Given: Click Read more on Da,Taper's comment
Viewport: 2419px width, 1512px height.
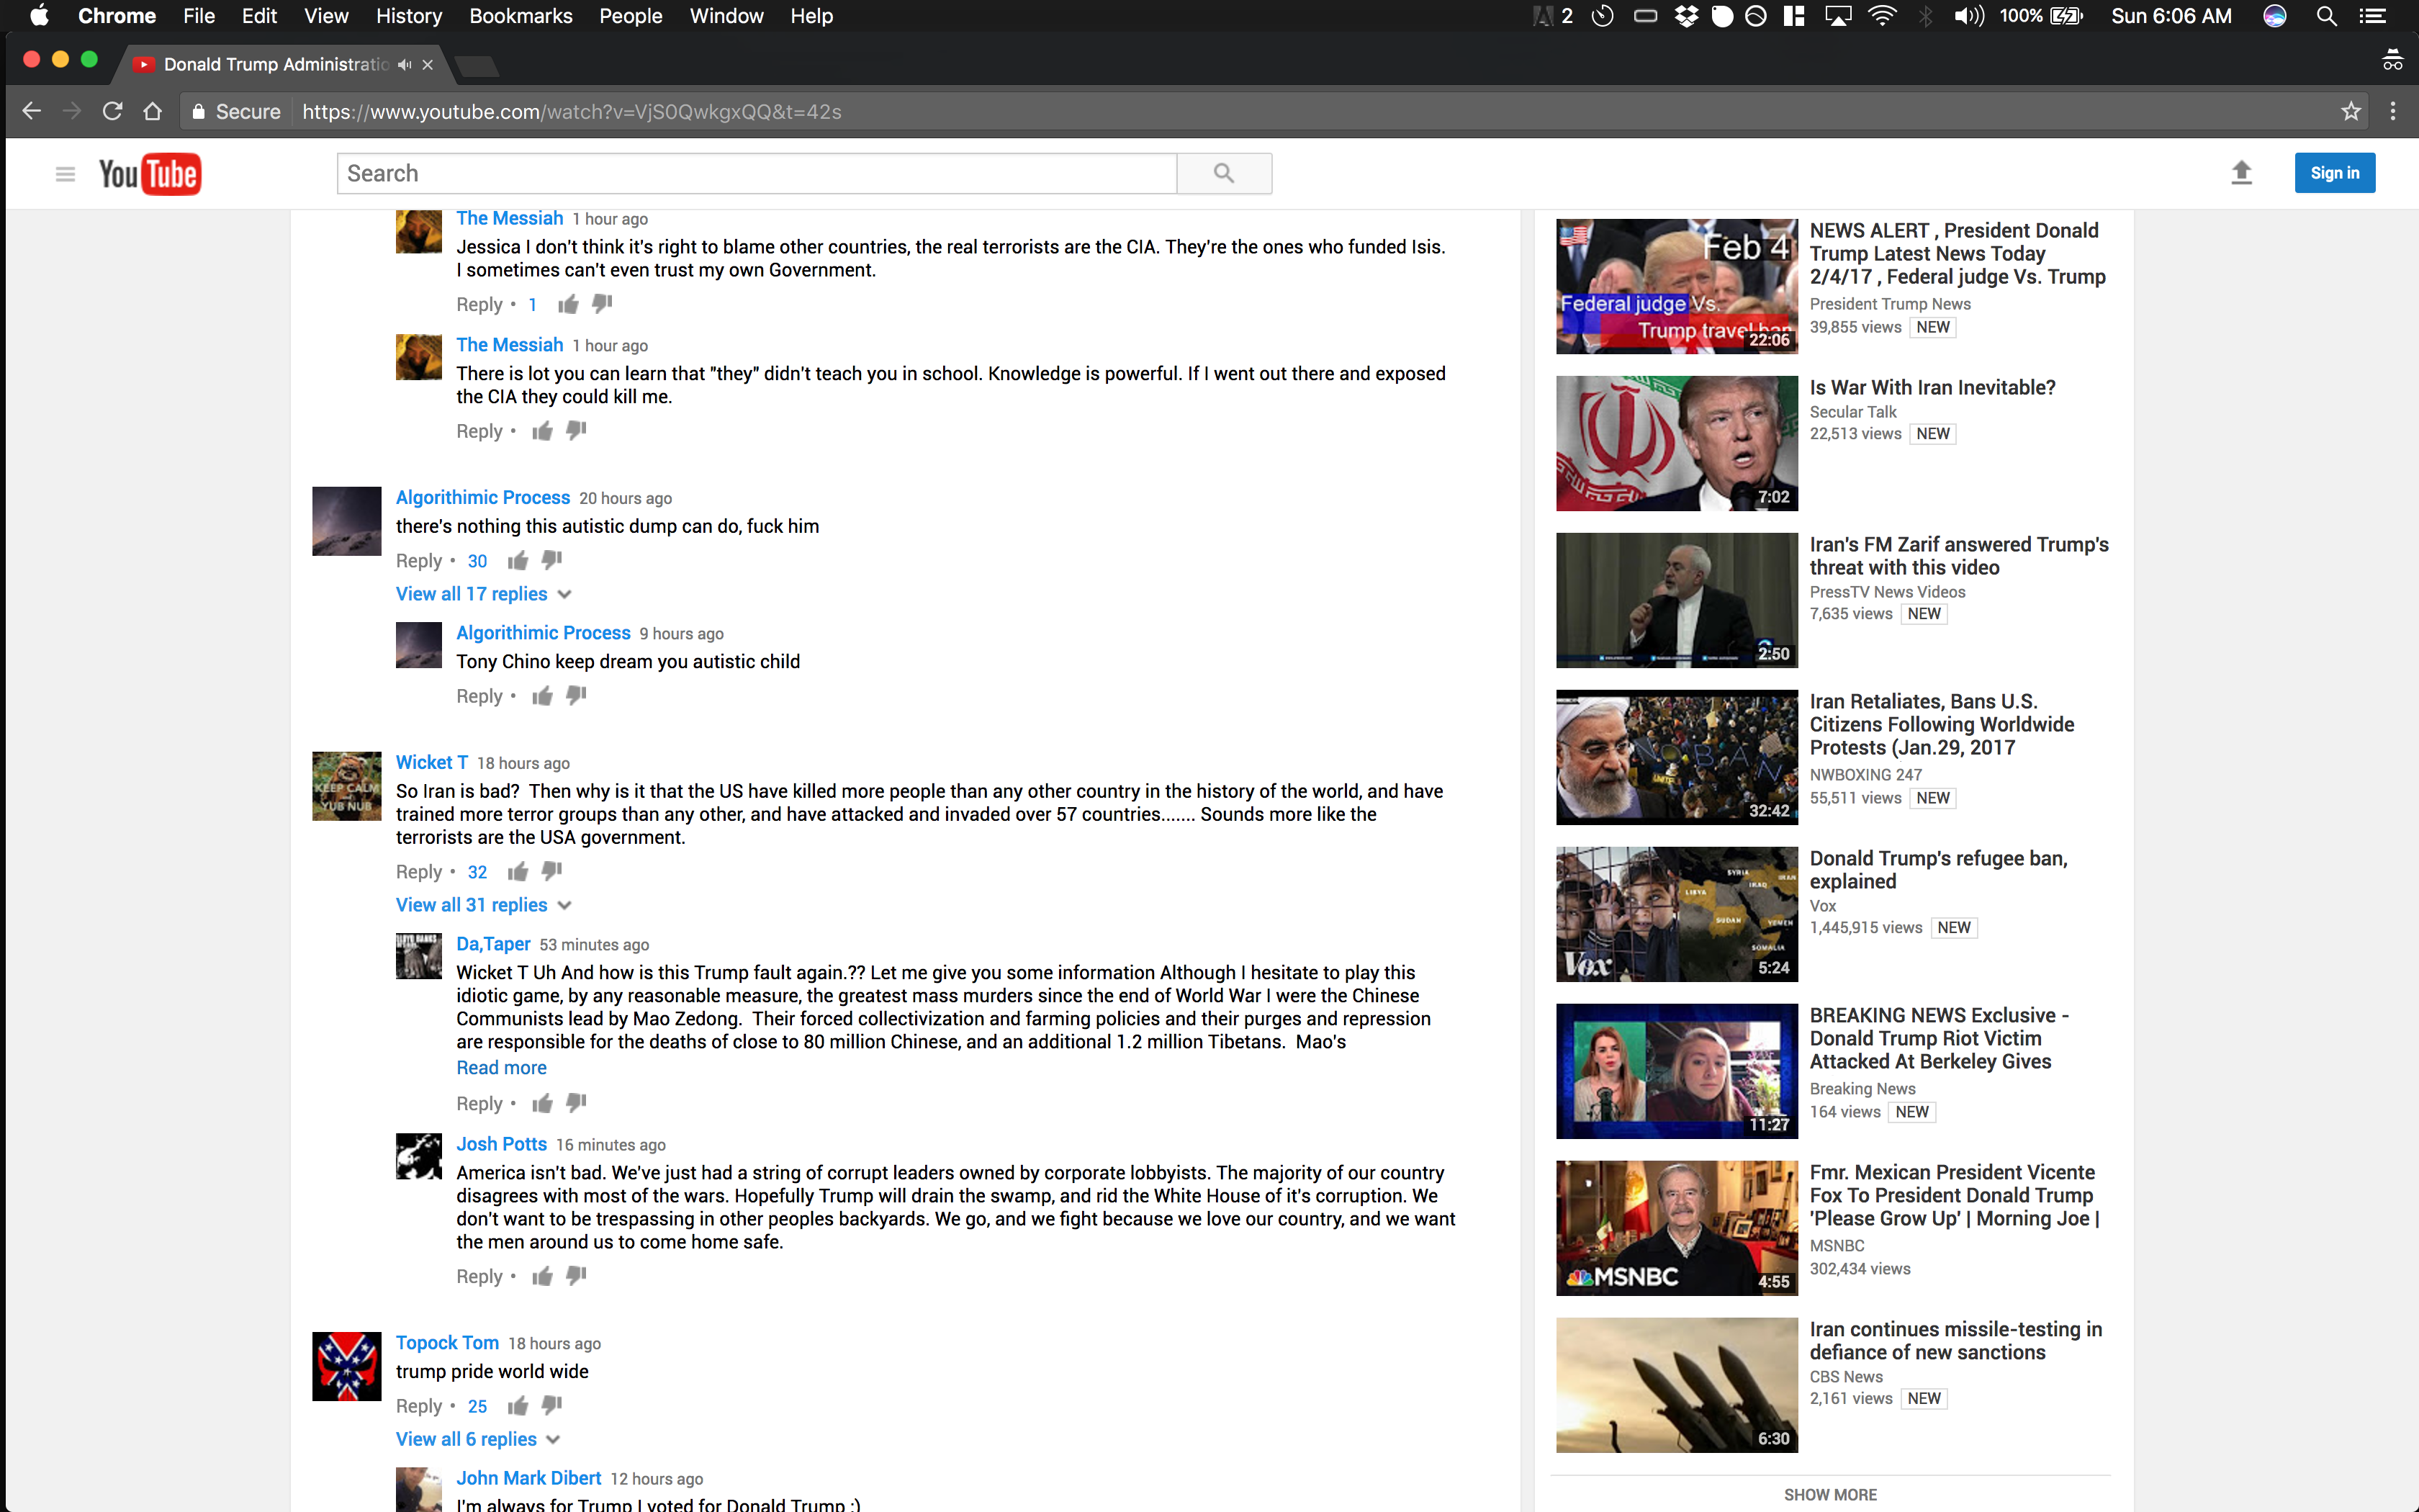Looking at the screenshot, I should 501,1068.
